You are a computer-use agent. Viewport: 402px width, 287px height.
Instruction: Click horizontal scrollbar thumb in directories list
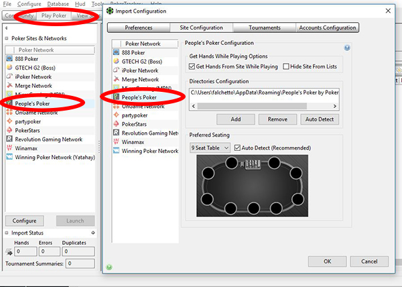(252, 106)
